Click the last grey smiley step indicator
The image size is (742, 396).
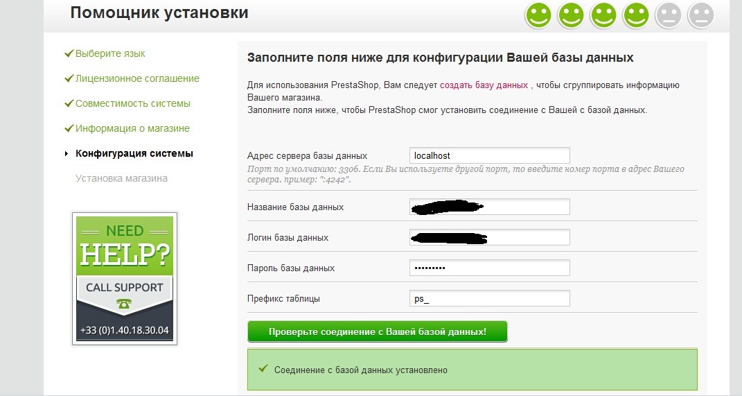[700, 15]
